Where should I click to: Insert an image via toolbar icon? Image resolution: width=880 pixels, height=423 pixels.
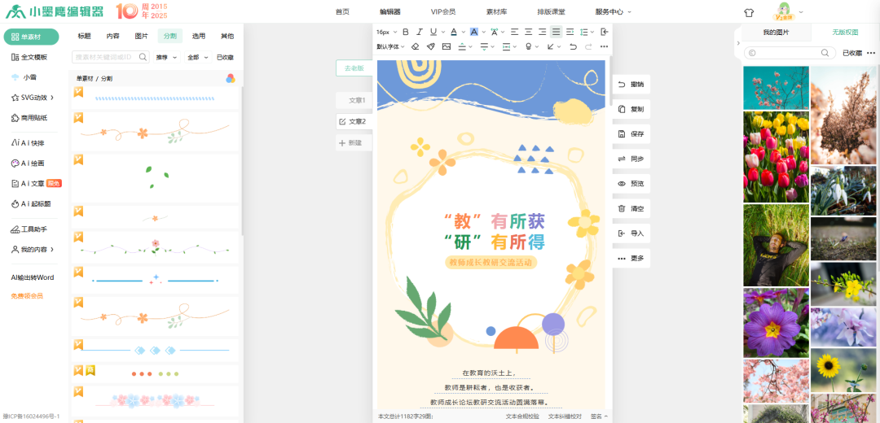[x=446, y=47]
